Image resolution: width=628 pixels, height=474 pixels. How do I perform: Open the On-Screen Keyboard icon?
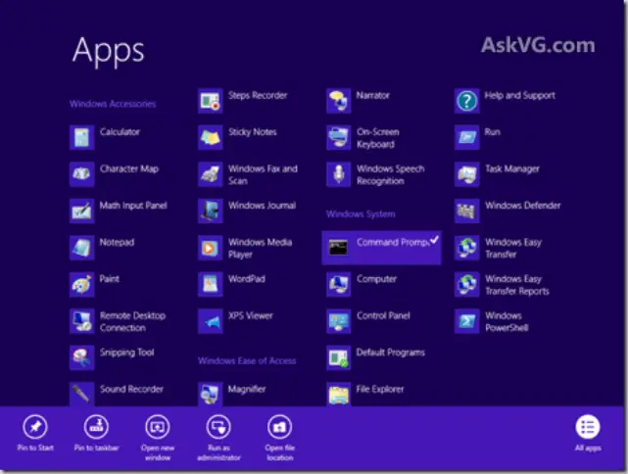(x=338, y=137)
